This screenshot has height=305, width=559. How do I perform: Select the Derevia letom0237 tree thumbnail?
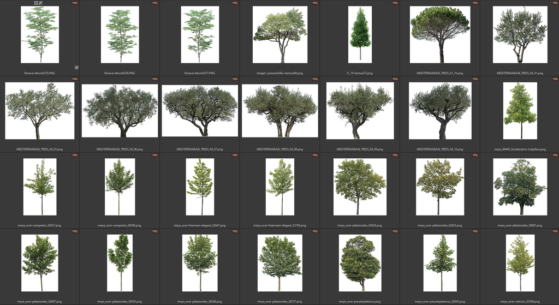tap(200, 34)
